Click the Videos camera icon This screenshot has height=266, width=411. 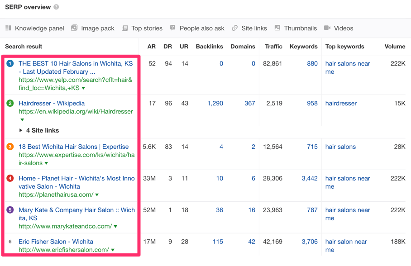pyautogui.click(x=327, y=28)
